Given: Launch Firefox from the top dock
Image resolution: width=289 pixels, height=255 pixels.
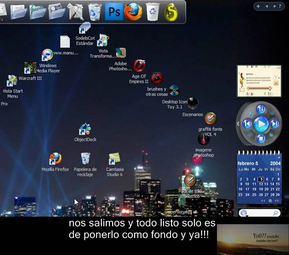Looking at the screenshot, I should point(133,12).
